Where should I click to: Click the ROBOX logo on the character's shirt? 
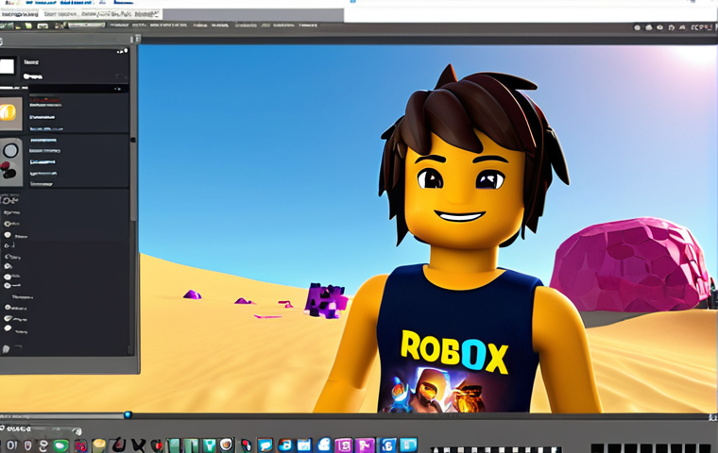coord(454,351)
